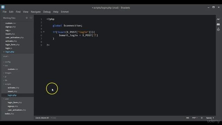Place cursor on global $connection line
The image size is (222, 125).
(x=67, y=25)
